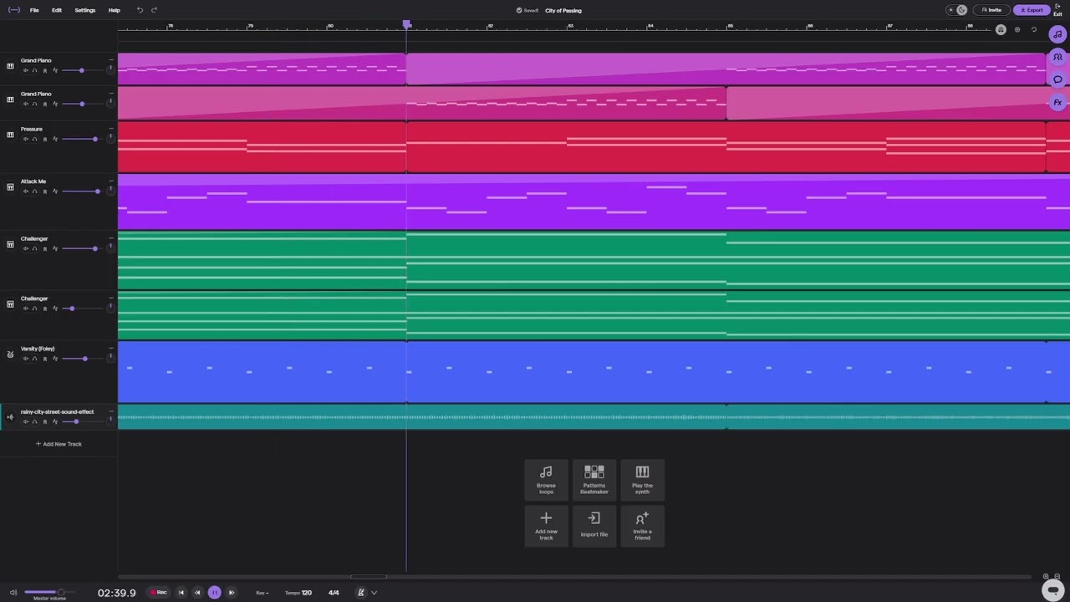The width and height of the screenshot is (1070, 602).
Task: Open automation on the Pressure track
Action: [55, 139]
